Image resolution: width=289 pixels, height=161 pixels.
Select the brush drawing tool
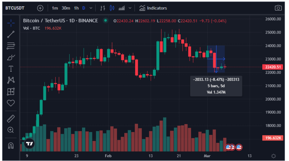click(11, 57)
